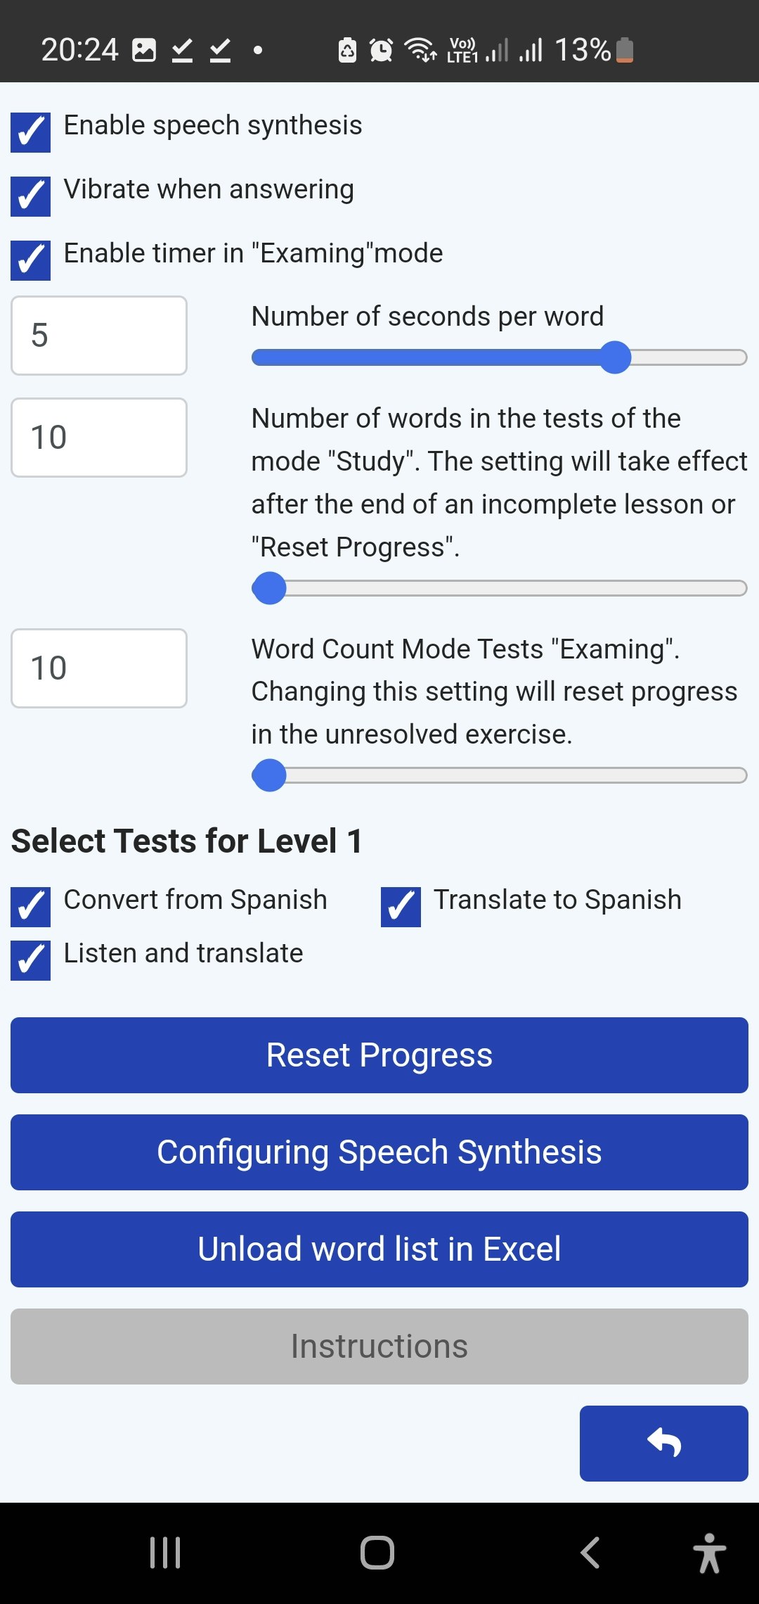
Task: Open Configuring Speech Synthesis
Action: point(379,1152)
